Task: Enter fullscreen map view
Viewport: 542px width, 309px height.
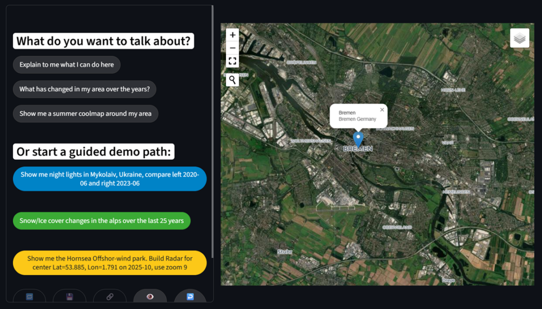Action: (232, 61)
